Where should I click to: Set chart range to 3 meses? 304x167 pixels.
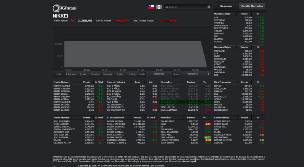[x=95, y=74]
